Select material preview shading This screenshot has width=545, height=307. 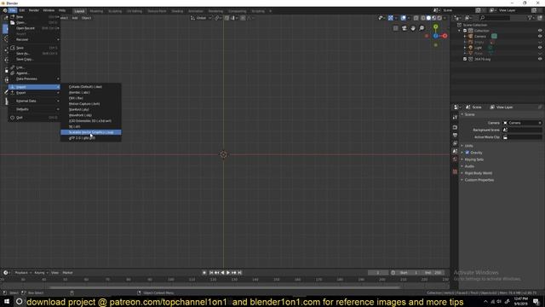coord(433,18)
